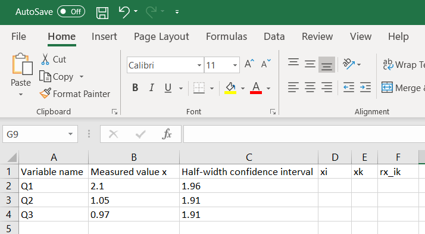Toggle Bold formatting

pyautogui.click(x=135, y=88)
